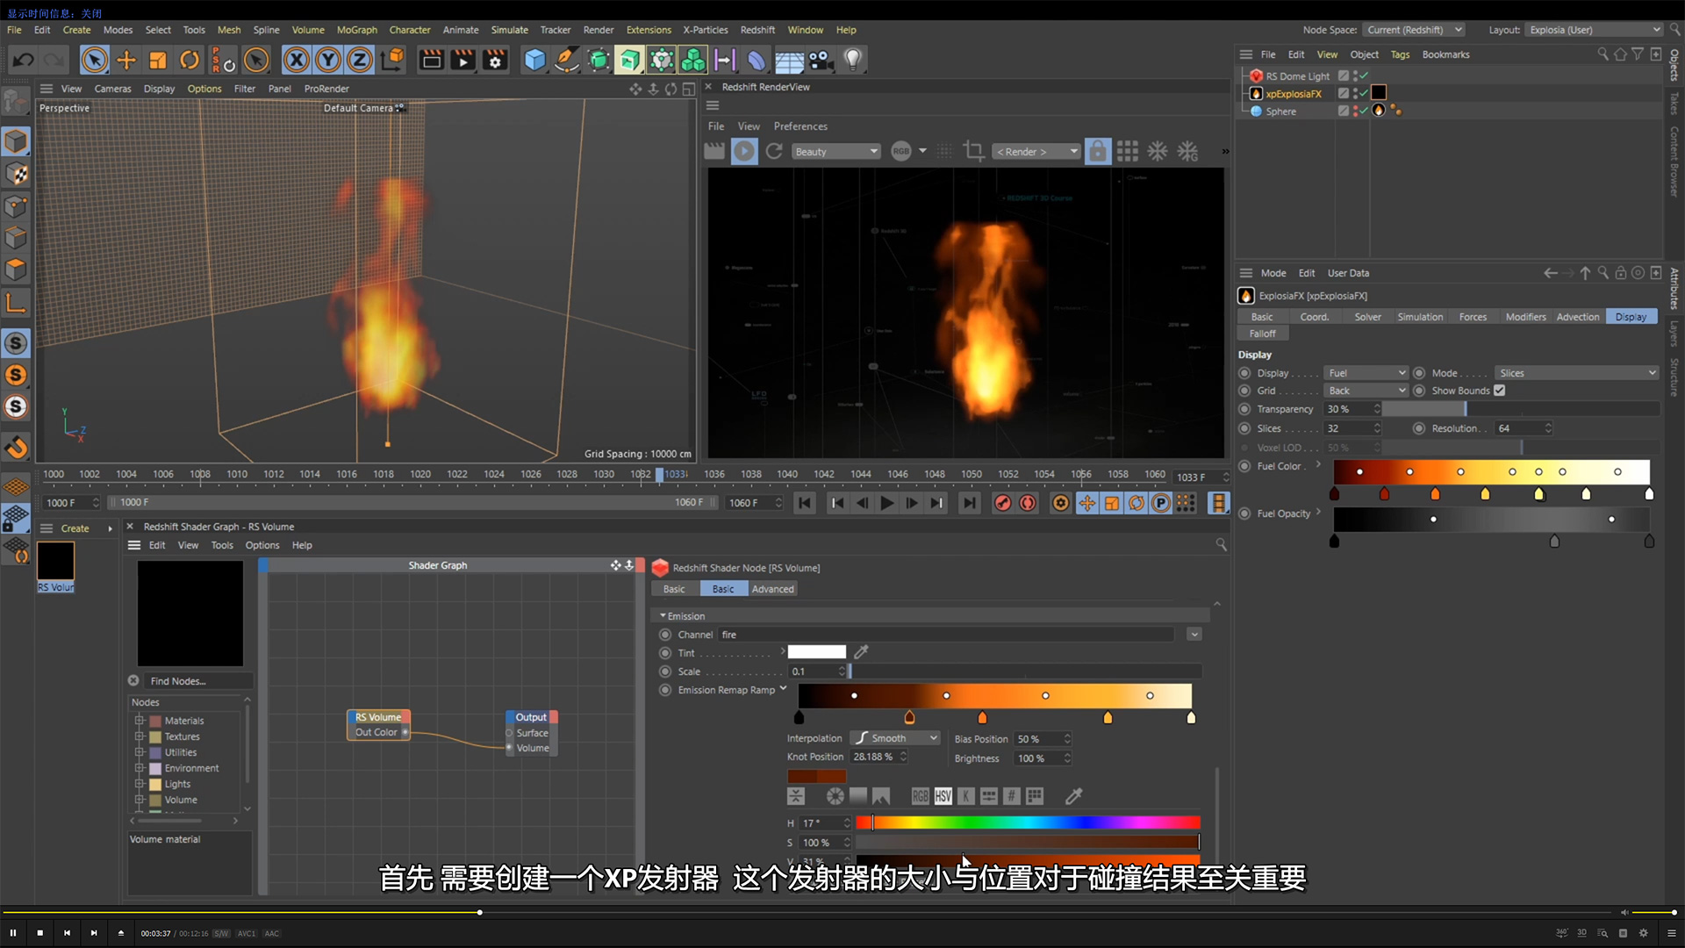Add a Cube primitive object
This screenshot has width=1685, height=948.
point(534,60)
